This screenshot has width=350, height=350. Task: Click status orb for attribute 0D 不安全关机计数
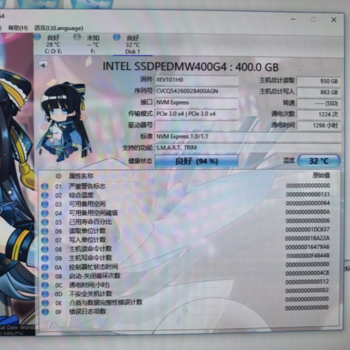click(45, 294)
